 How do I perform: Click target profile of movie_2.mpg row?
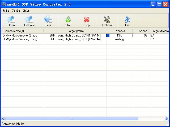coord(75,35)
